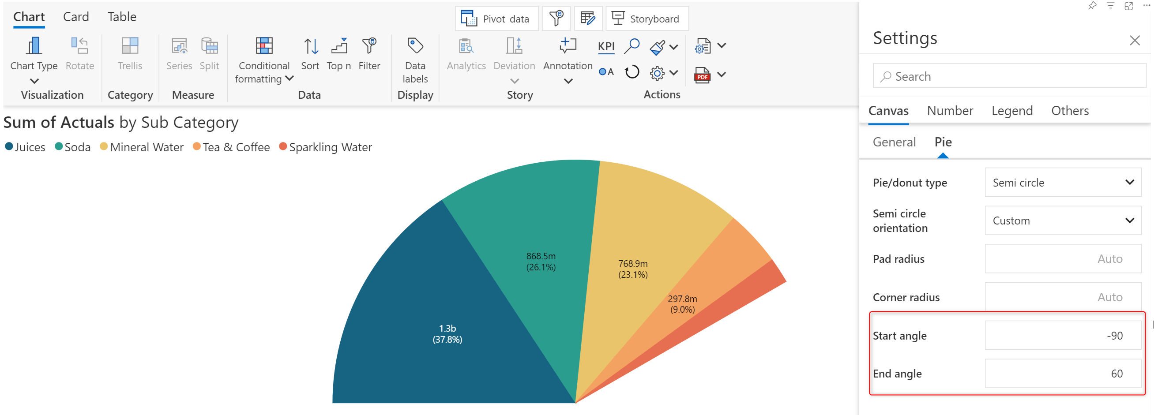Image resolution: width=1154 pixels, height=415 pixels.
Task: Click the Annotation icon
Action: click(x=568, y=46)
